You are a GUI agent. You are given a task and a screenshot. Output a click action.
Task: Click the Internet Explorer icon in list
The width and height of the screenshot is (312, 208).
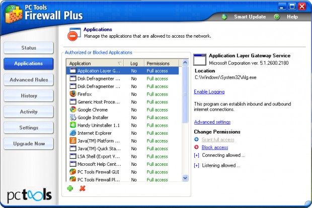[73, 133]
